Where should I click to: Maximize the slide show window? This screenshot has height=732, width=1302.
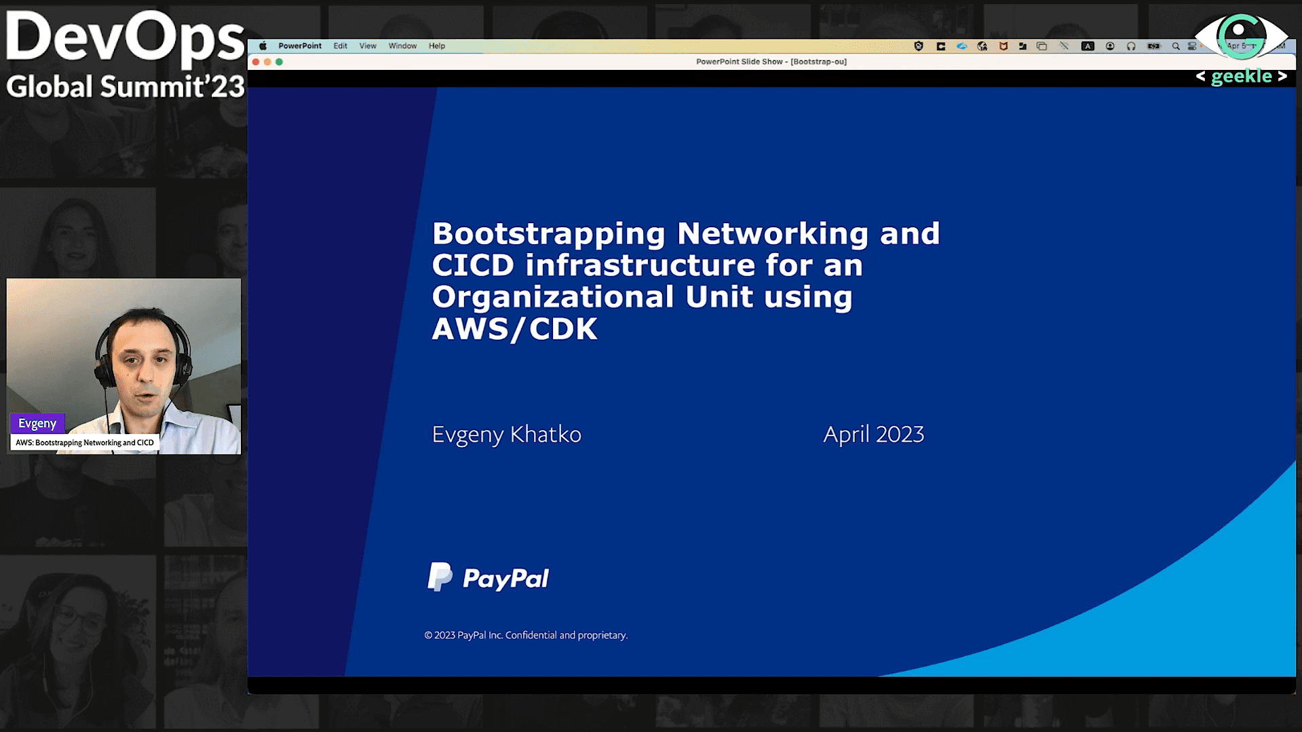coord(279,62)
